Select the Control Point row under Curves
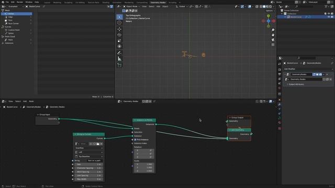Image resolution: width=335 pixels, height=188 pixels. (16, 30)
